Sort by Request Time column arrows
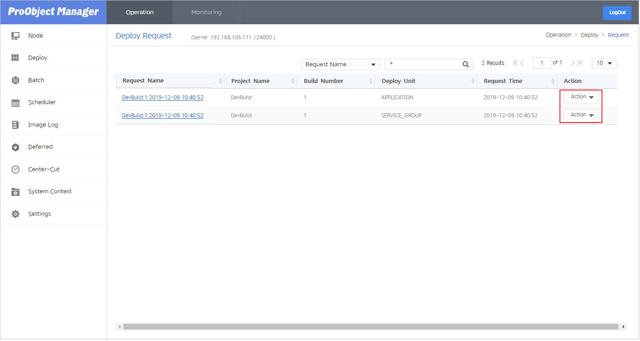This screenshot has height=341, width=640. 553,81
